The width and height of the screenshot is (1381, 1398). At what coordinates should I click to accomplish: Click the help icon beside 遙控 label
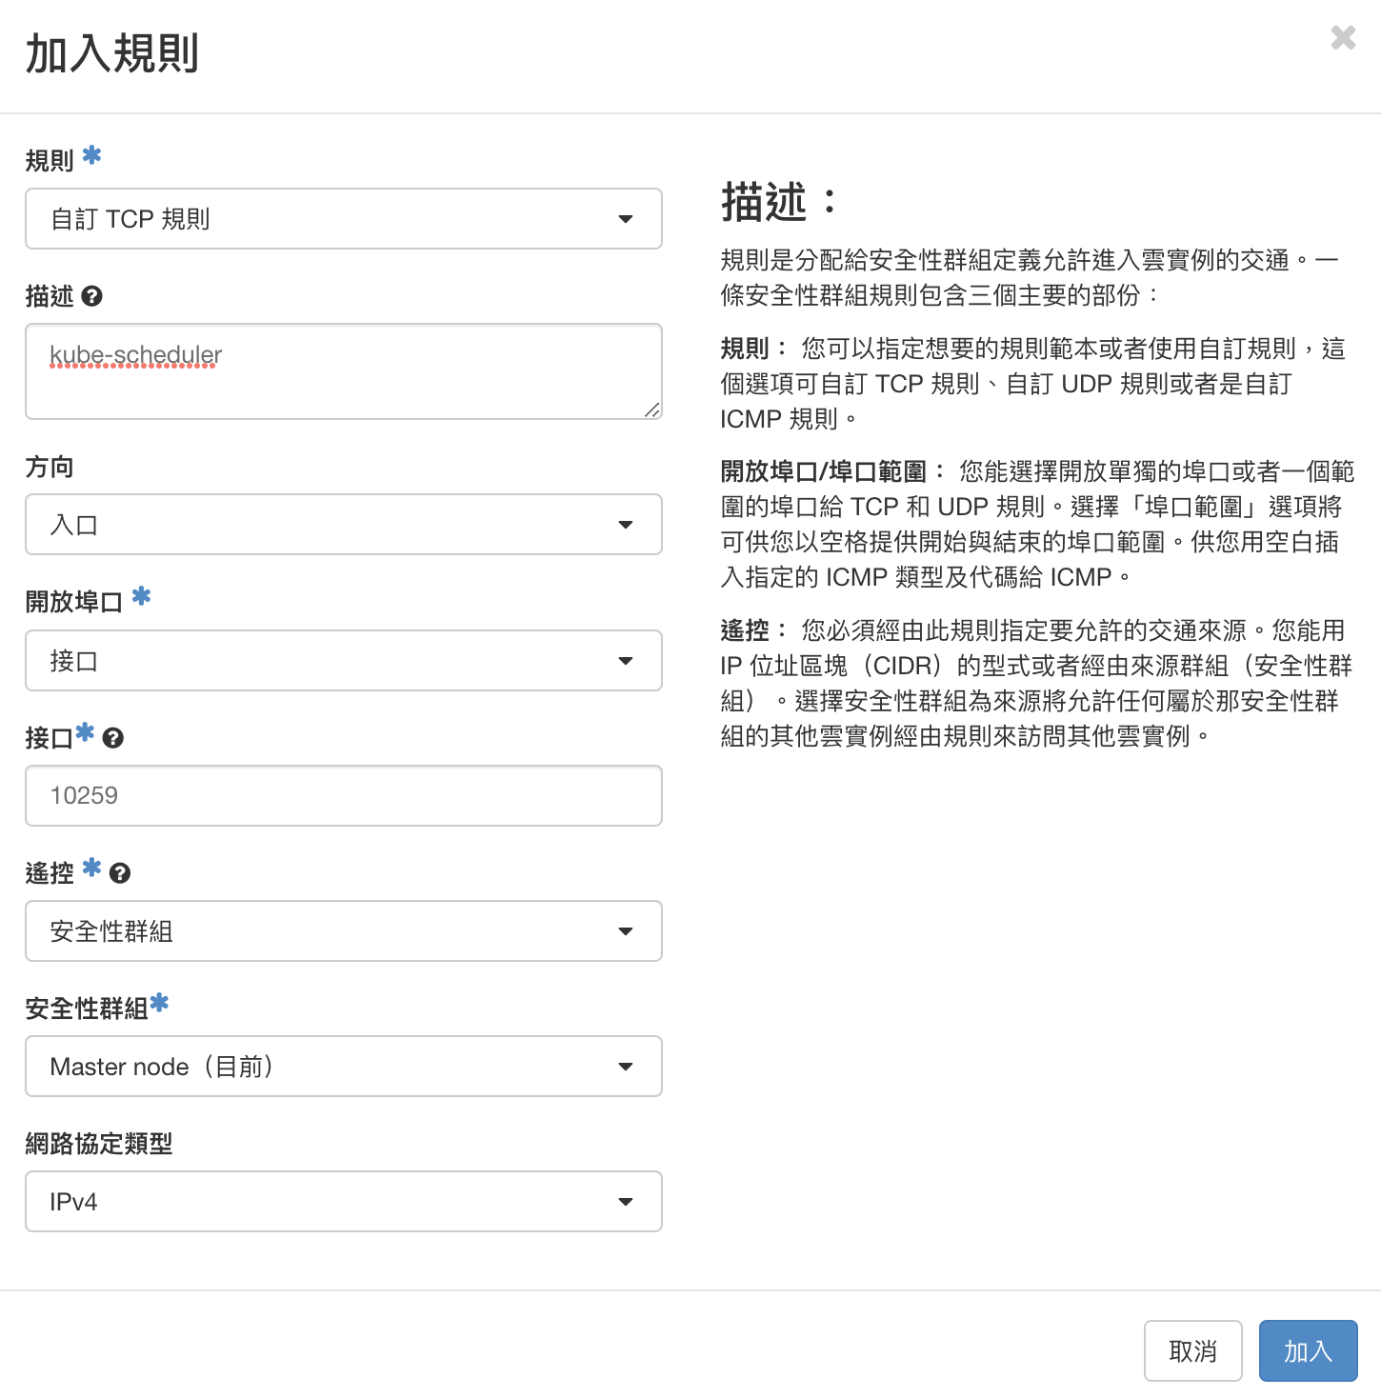(119, 873)
